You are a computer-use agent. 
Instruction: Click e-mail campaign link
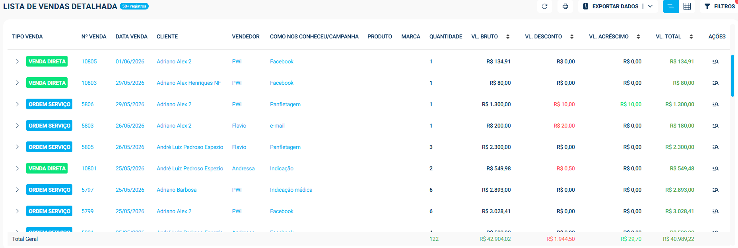277,126
